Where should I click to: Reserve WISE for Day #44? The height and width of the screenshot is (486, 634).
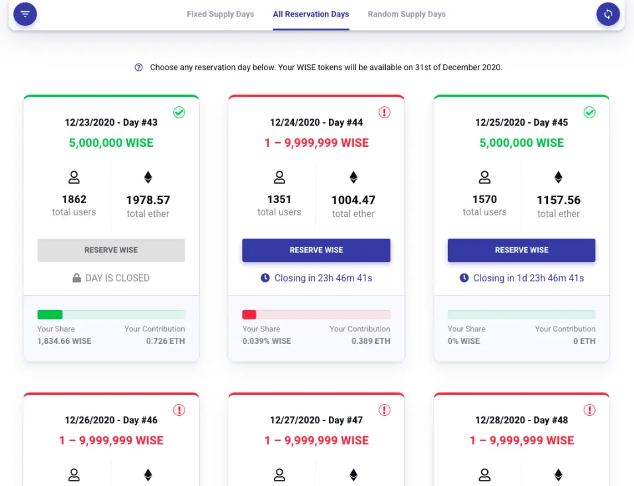click(316, 250)
